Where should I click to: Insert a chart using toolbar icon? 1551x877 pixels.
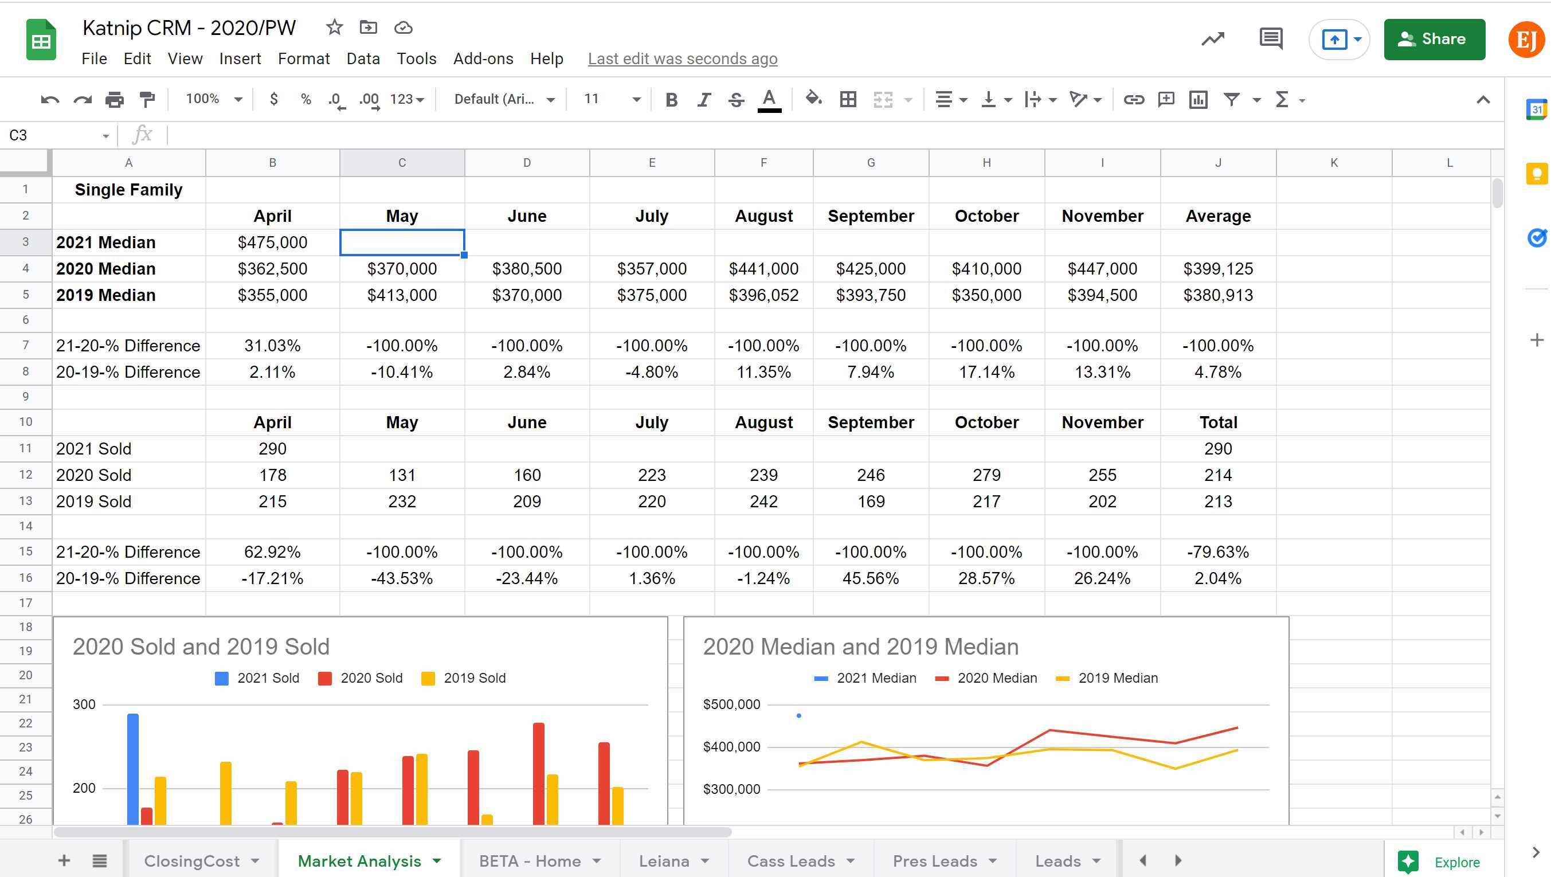tap(1198, 99)
